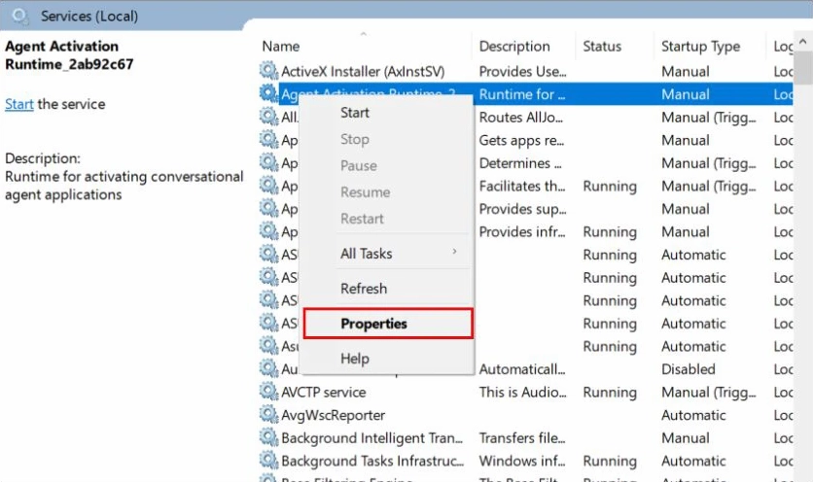Click the Background Intelligent Transfer service icon

(268, 438)
